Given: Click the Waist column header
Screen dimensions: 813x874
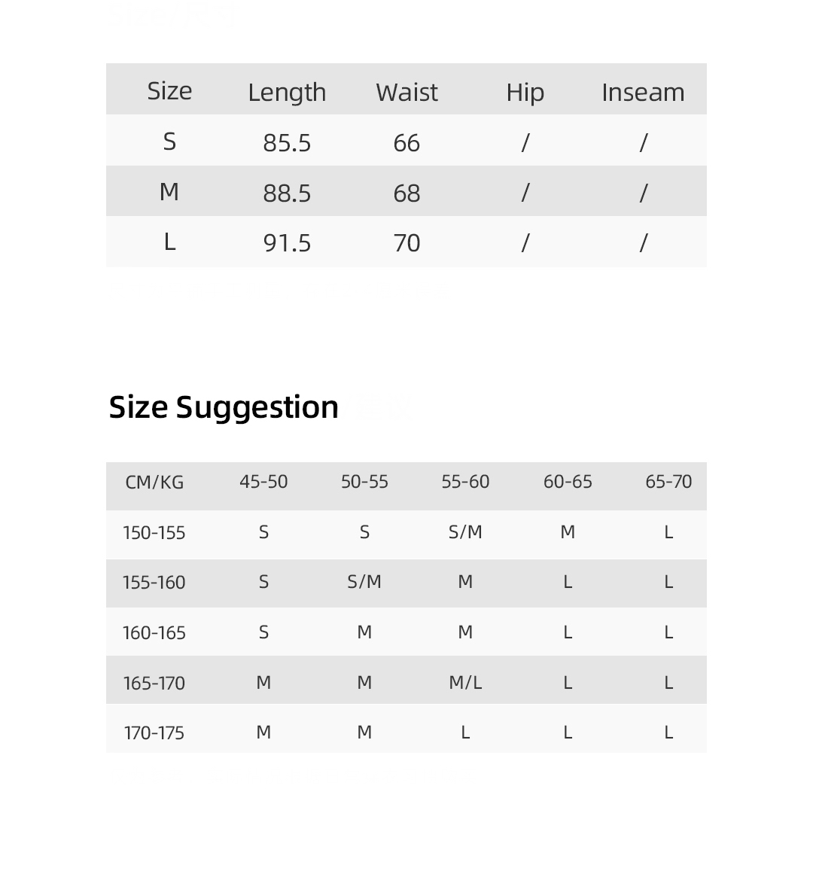Looking at the screenshot, I should [406, 92].
